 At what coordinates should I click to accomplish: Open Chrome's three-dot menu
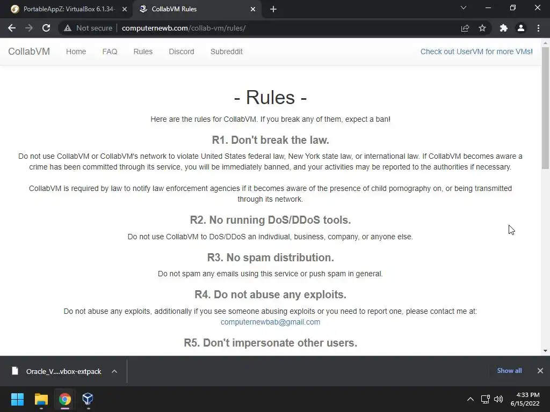pyautogui.click(x=538, y=28)
